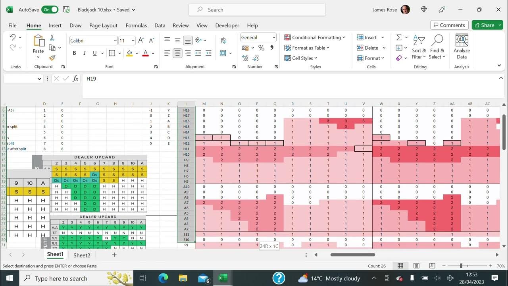Click the Paste clipboard icon
This screenshot has width=508, height=286.
pyautogui.click(x=38, y=41)
